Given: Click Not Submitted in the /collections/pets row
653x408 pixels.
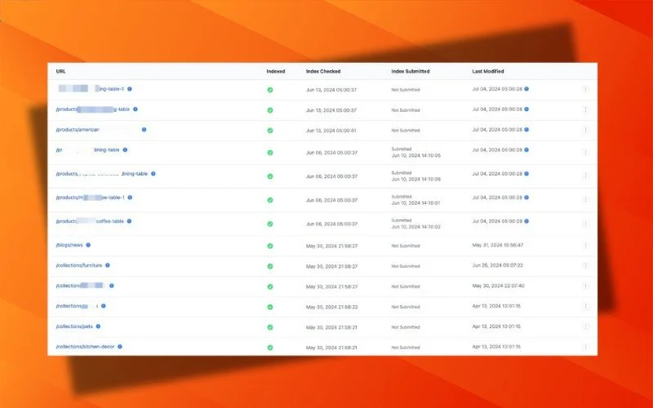Looking at the screenshot, I should (406, 327).
